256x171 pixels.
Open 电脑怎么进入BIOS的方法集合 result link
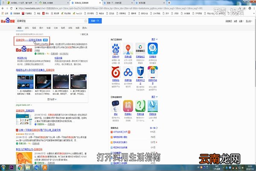(x=35, y=70)
